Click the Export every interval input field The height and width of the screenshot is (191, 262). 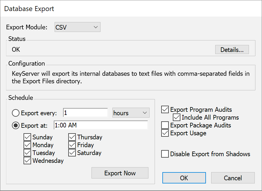[85, 113]
